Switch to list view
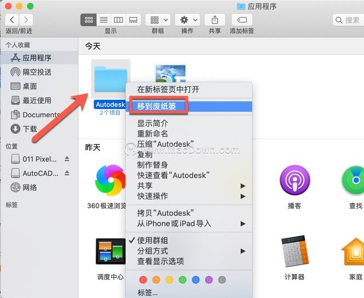The image size is (364, 298). tap(104, 20)
